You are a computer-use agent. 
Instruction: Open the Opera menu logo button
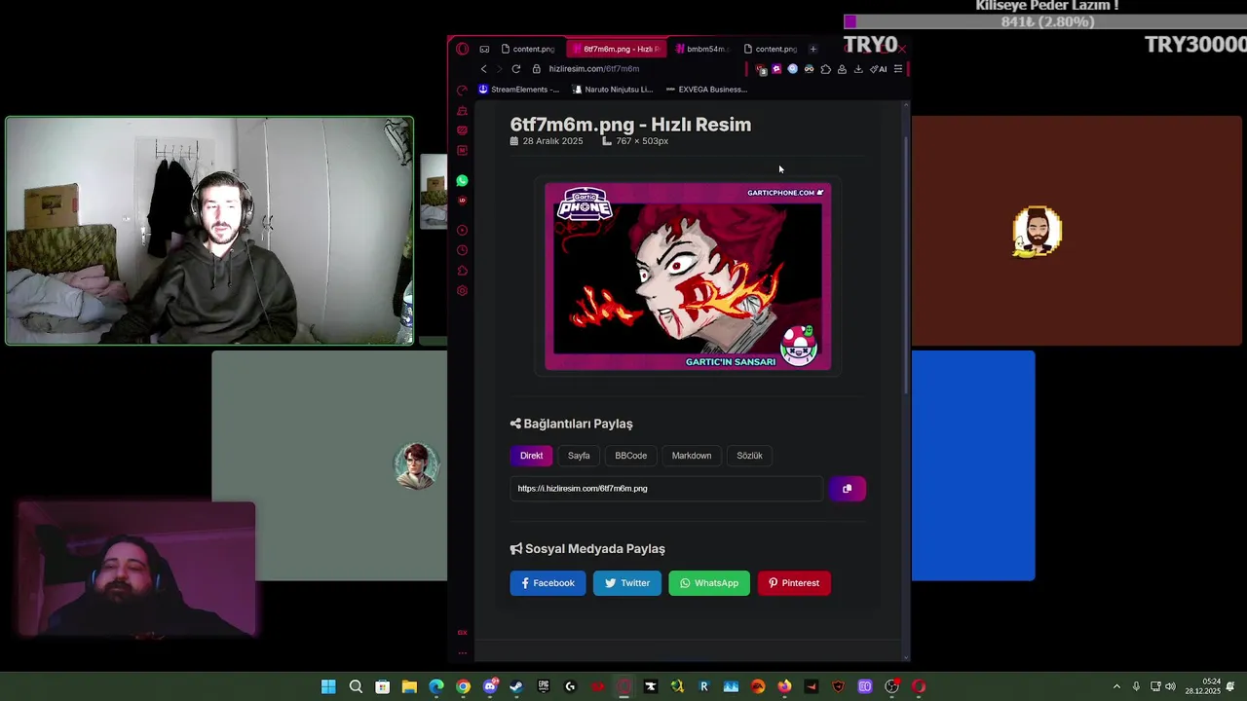click(x=462, y=49)
